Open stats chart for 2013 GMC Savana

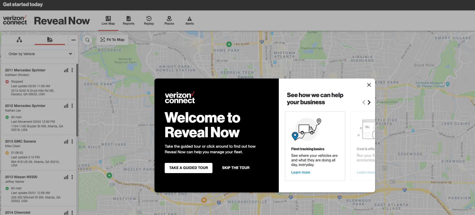tap(66, 141)
